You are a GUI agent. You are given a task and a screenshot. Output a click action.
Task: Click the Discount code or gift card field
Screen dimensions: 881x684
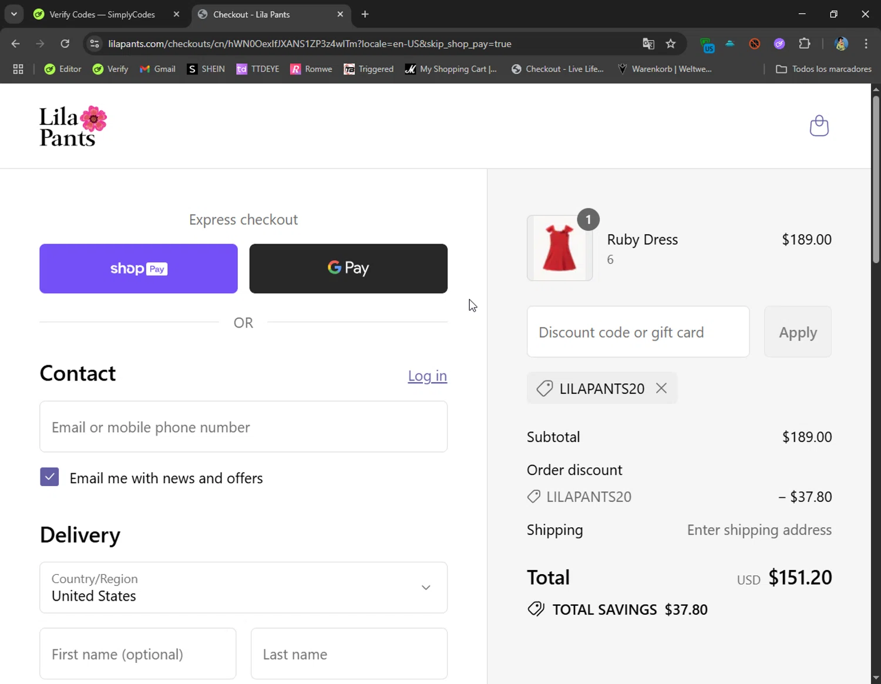click(x=638, y=332)
